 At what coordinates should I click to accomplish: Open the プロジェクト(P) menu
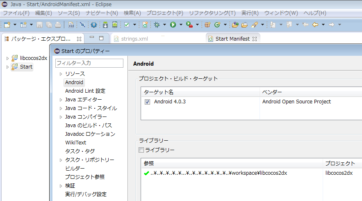pyautogui.click(x=165, y=13)
